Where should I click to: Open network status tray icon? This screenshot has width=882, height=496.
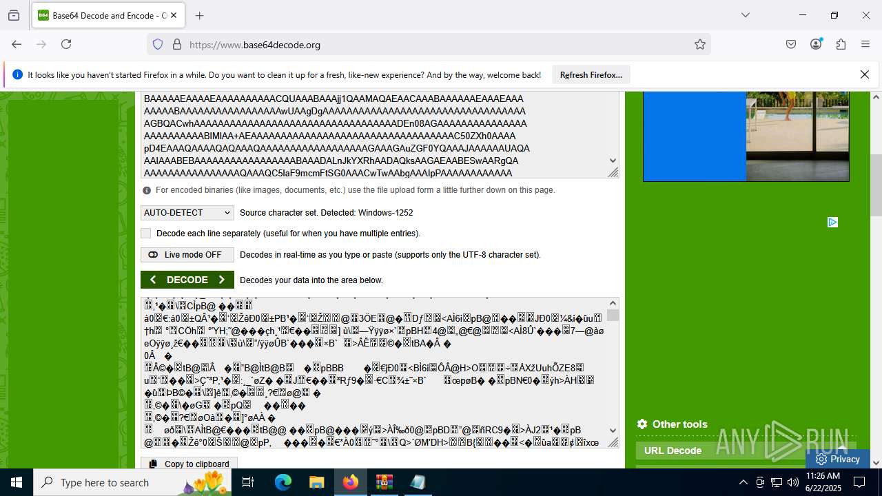pos(777,482)
